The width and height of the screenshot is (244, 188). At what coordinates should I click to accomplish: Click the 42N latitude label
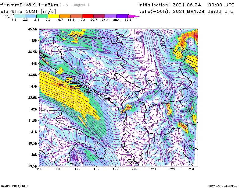34,109
